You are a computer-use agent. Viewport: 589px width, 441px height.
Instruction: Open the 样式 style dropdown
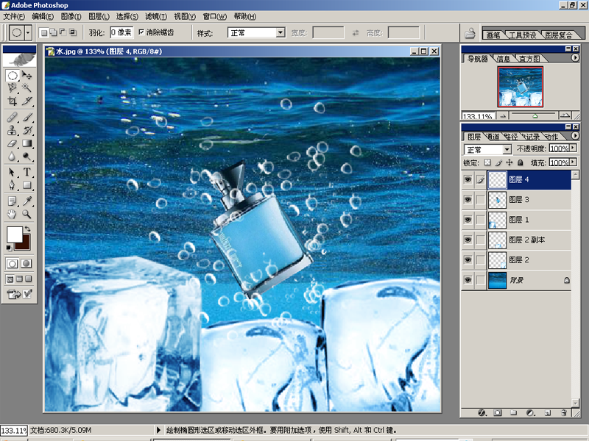(x=281, y=32)
